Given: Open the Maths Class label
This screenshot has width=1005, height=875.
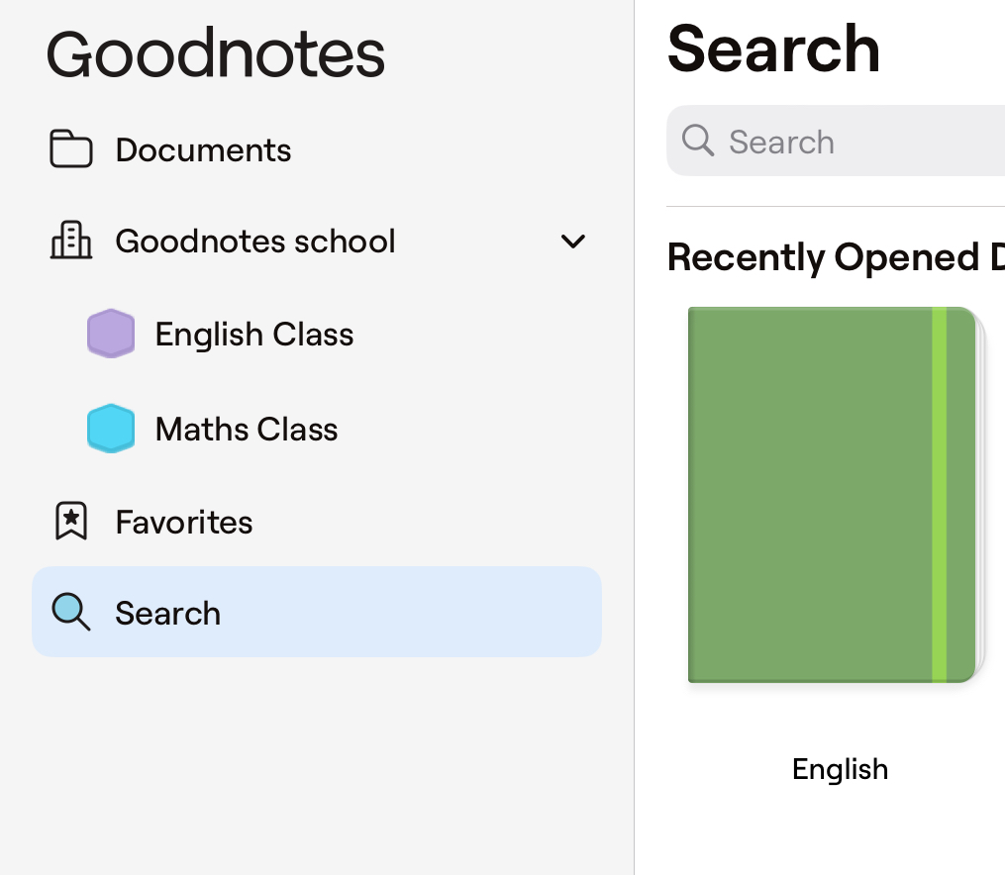Looking at the screenshot, I should [247, 430].
